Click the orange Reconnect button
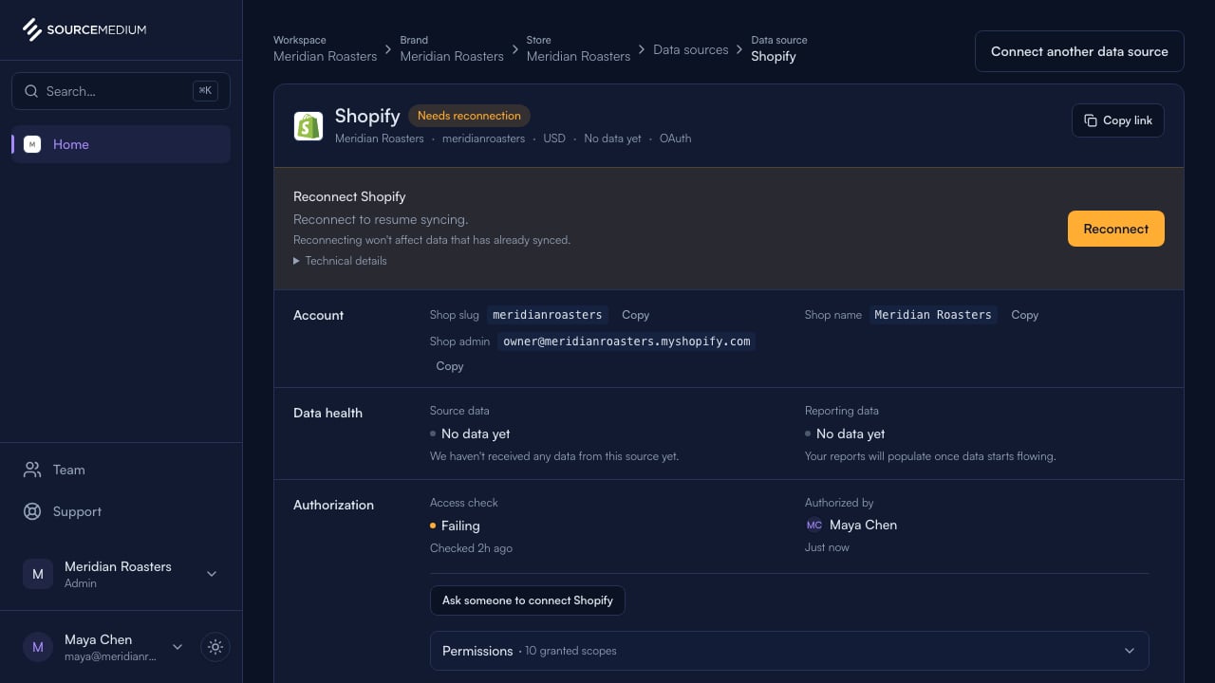Screen dimensions: 1215x683 pos(1116,229)
